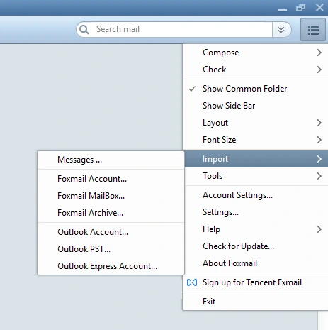Click the arrow beside Tools
This screenshot has width=328, height=330.
319,176
